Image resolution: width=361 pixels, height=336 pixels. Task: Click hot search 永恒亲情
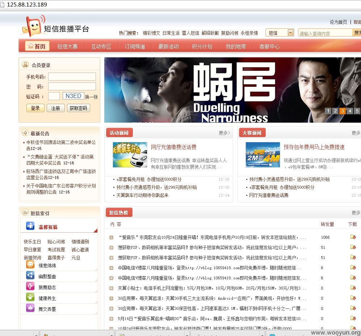pyautogui.click(x=249, y=33)
